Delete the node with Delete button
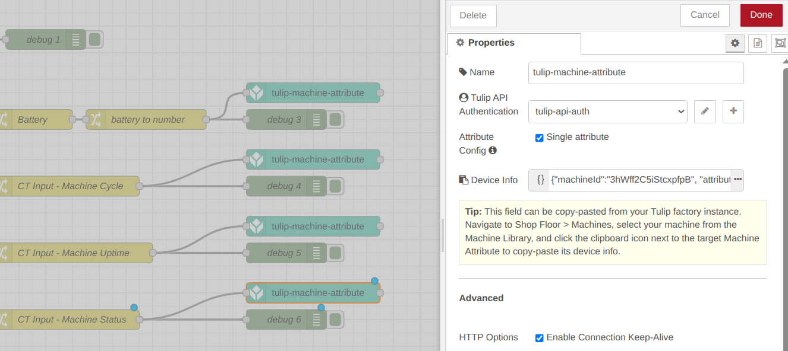 tap(472, 15)
